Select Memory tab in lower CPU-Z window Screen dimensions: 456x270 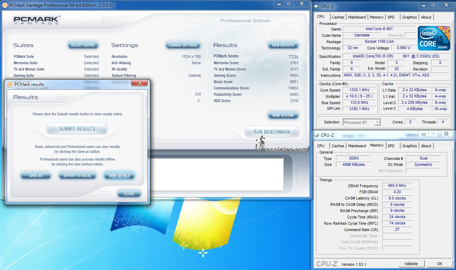[377, 146]
